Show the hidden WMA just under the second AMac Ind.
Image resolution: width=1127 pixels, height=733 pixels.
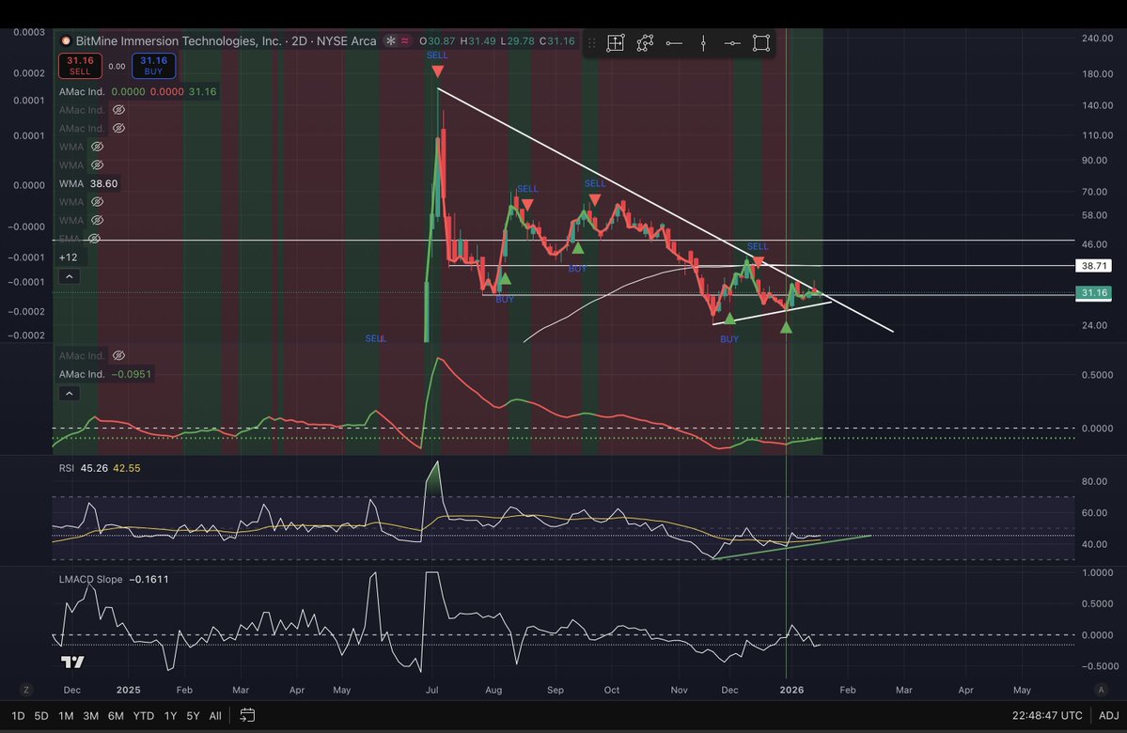97,147
